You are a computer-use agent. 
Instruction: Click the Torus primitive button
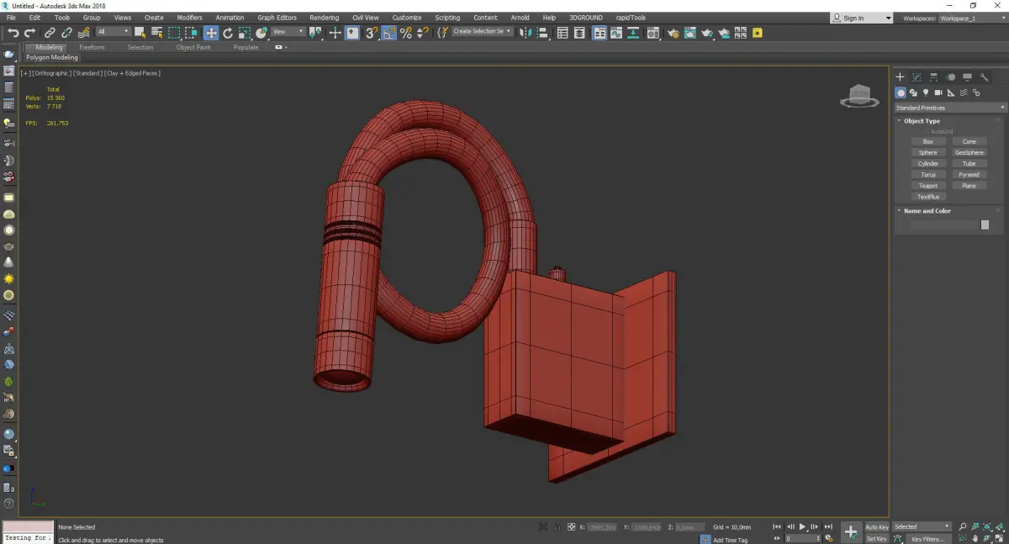pyautogui.click(x=928, y=175)
